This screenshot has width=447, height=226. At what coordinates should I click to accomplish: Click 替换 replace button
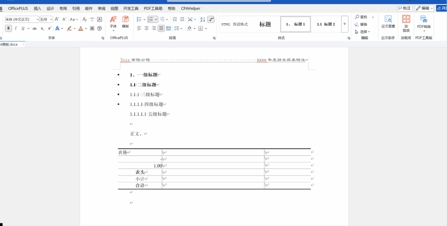pos(361,24)
